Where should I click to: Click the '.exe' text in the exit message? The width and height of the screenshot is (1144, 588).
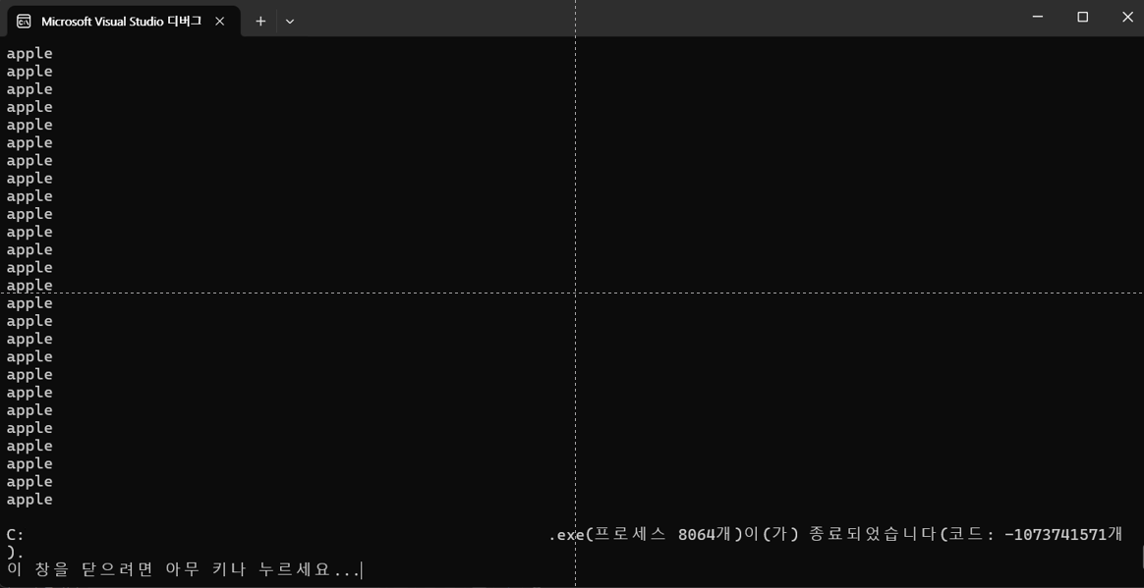click(566, 535)
